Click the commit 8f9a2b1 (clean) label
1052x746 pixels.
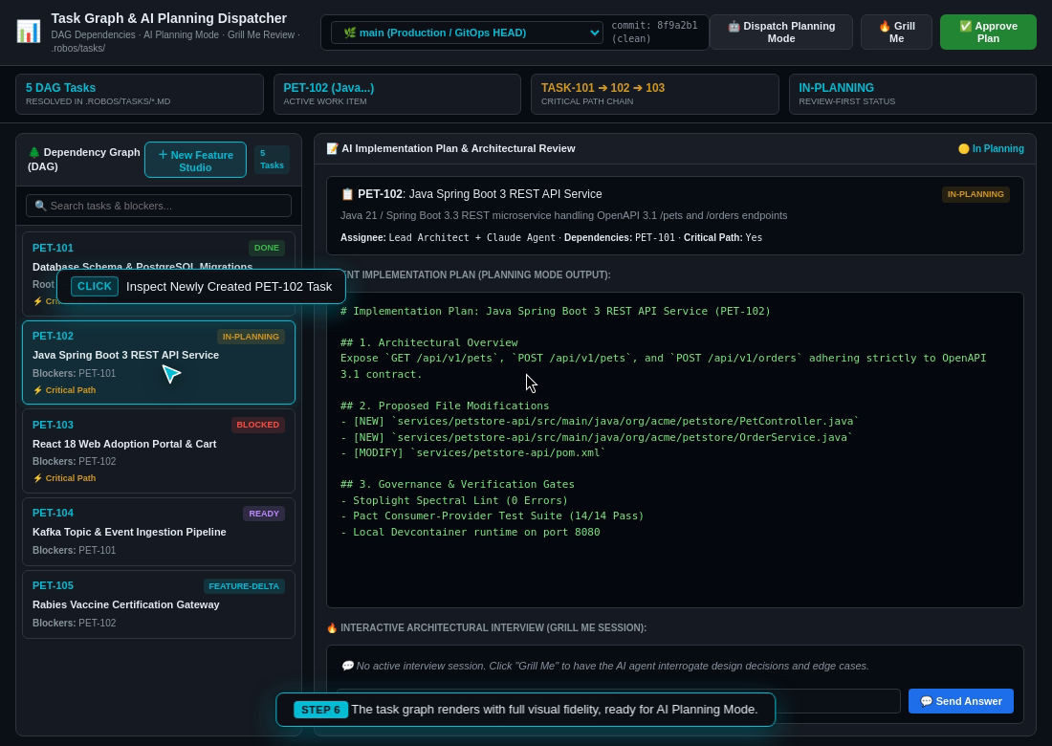coord(654,33)
